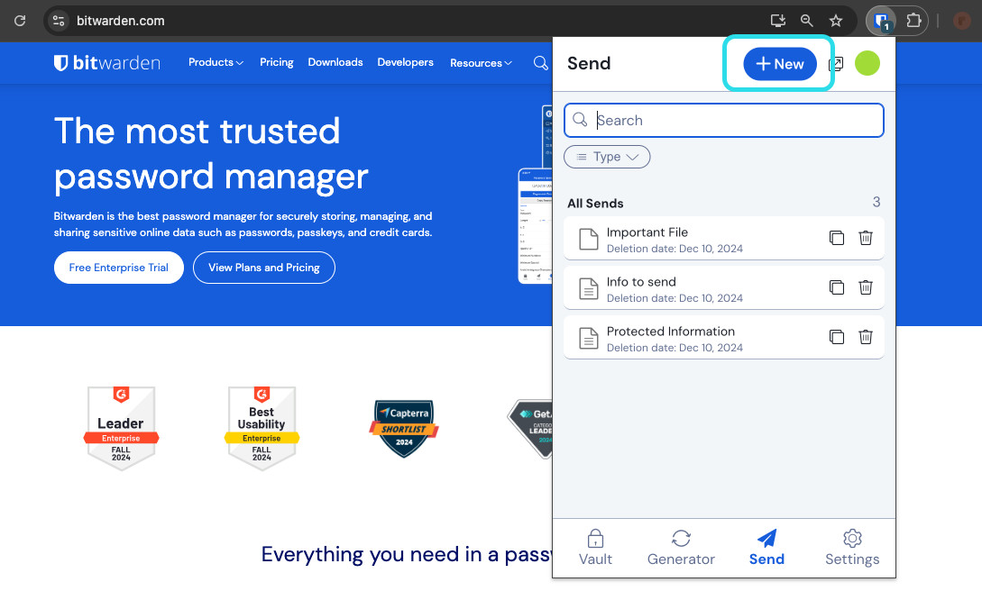Viewport: 982px width, 591px height.
Task: Bookmark this page with star icon
Action: tap(836, 21)
